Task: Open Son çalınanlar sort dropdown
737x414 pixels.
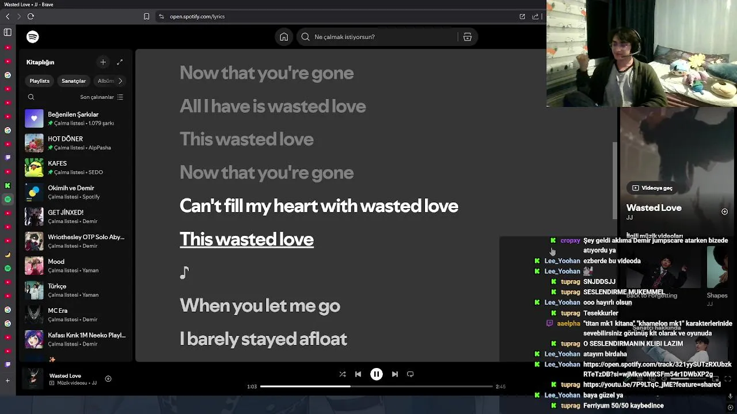Action: (x=102, y=97)
